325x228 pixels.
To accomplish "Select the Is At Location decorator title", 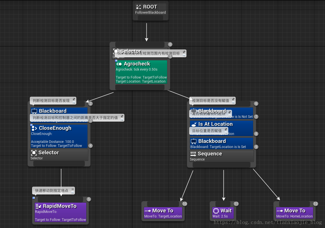I will pyautogui.click(x=215, y=124).
